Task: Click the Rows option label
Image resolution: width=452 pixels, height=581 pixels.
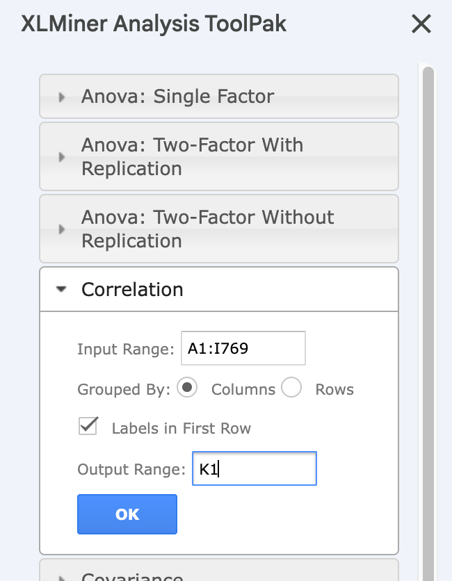Action: [x=334, y=390]
